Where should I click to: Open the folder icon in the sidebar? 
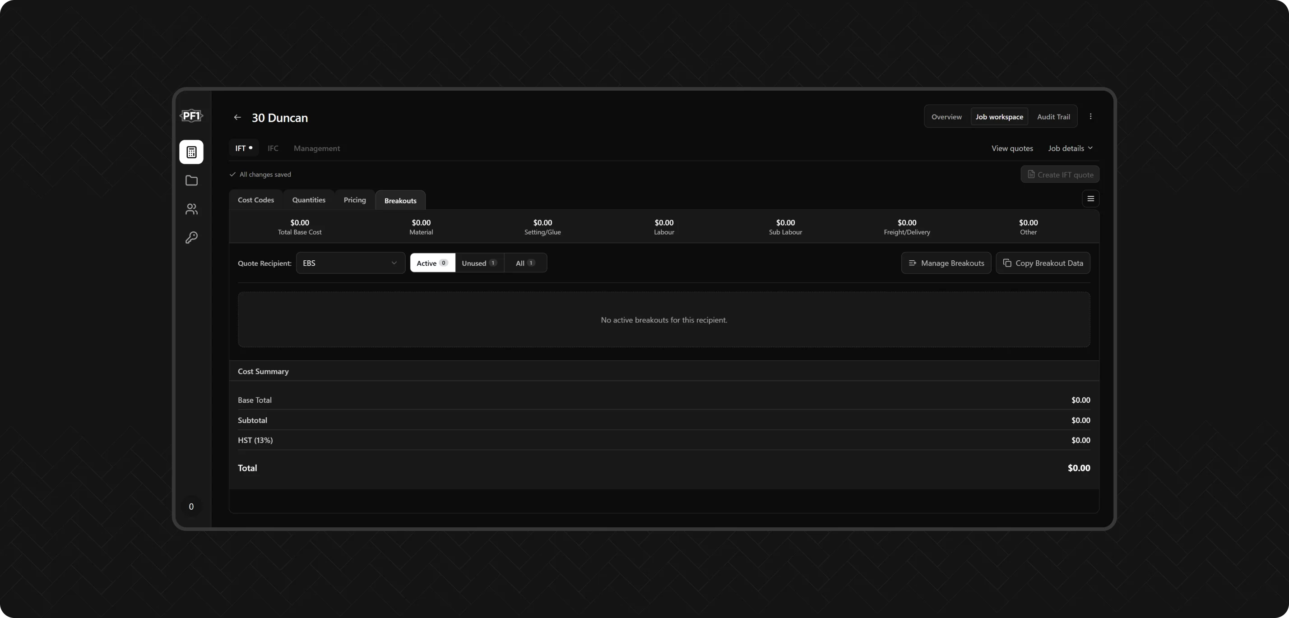(191, 180)
